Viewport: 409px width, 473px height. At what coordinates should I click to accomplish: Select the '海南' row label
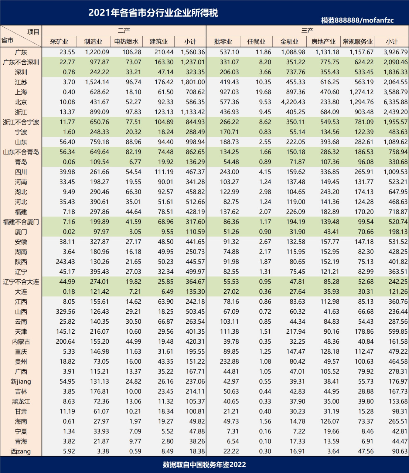point(21,421)
